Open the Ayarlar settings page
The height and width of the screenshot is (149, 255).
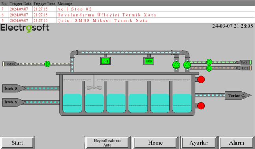(x=199, y=143)
